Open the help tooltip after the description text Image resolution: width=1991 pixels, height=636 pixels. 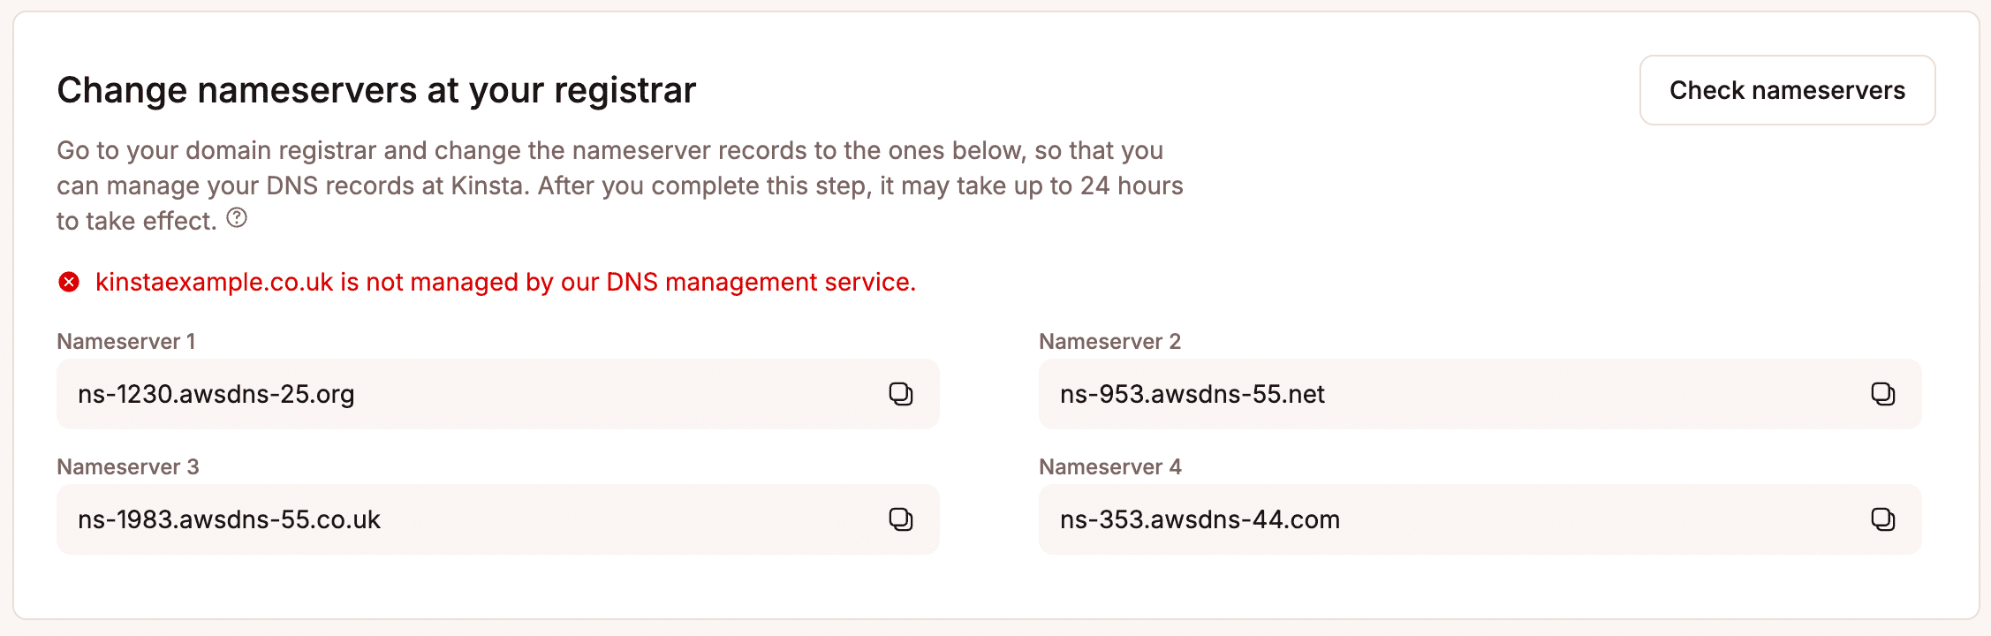pyautogui.click(x=235, y=218)
